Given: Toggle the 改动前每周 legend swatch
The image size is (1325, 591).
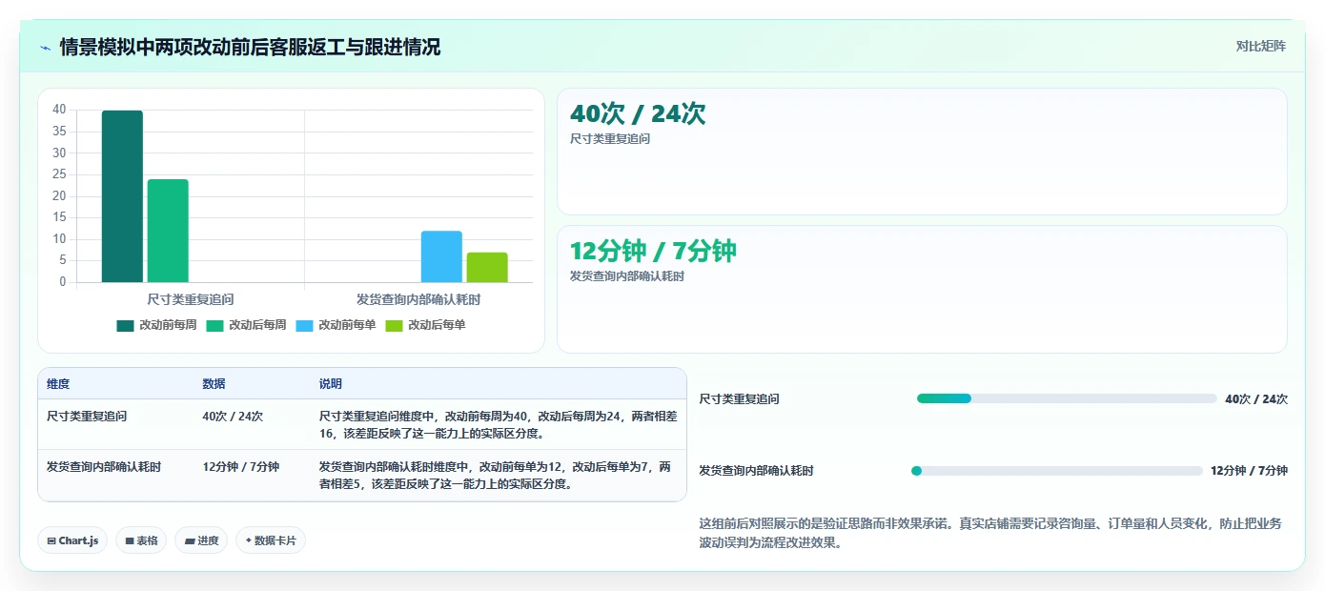Looking at the screenshot, I should tap(125, 325).
